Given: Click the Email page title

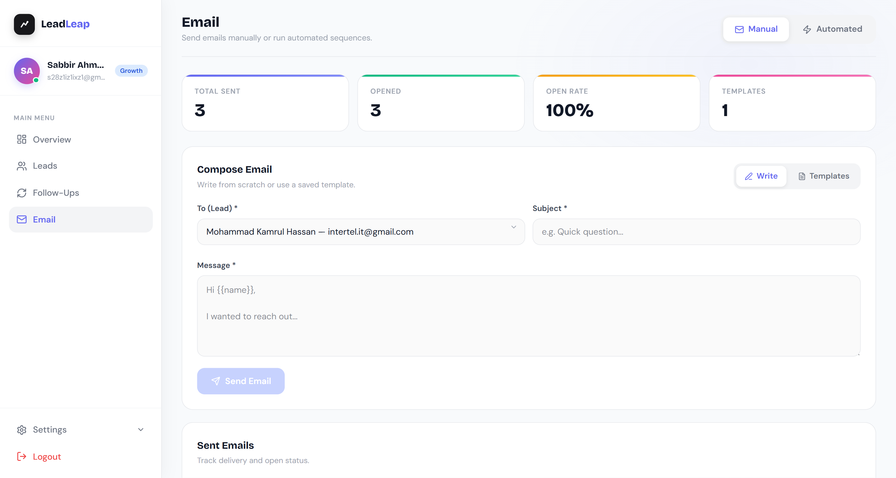Looking at the screenshot, I should point(200,22).
